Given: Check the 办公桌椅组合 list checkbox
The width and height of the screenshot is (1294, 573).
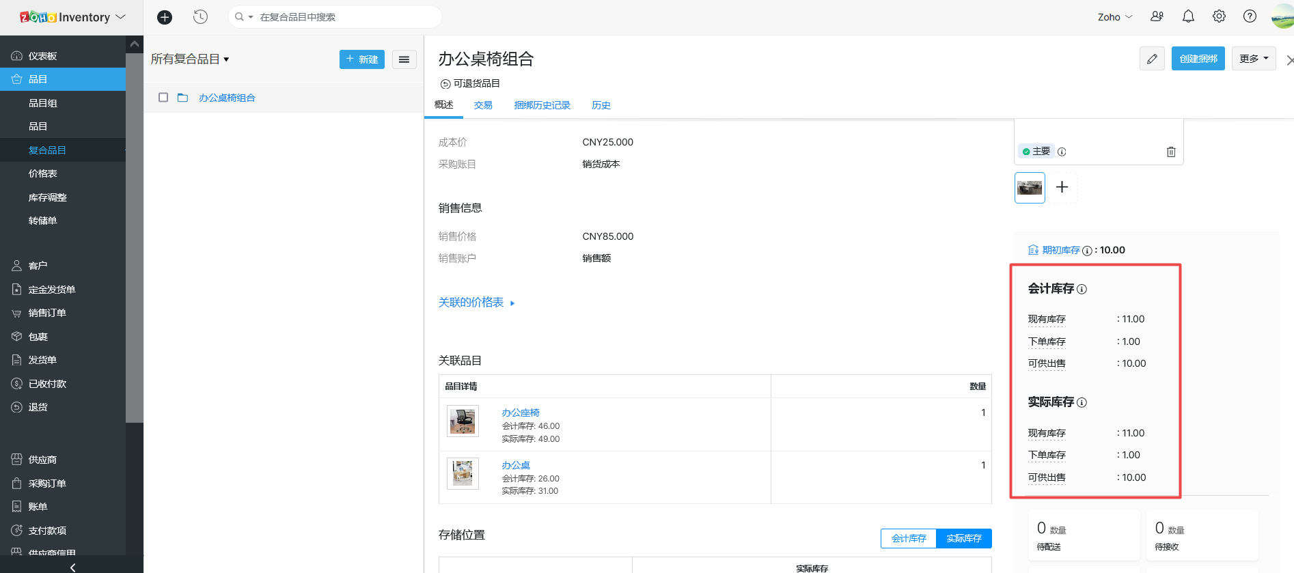Looking at the screenshot, I should [x=163, y=98].
